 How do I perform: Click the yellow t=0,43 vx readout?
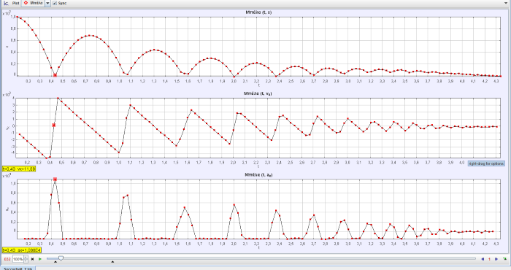pos(19,169)
